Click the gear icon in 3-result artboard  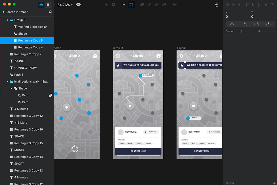coord(118,56)
